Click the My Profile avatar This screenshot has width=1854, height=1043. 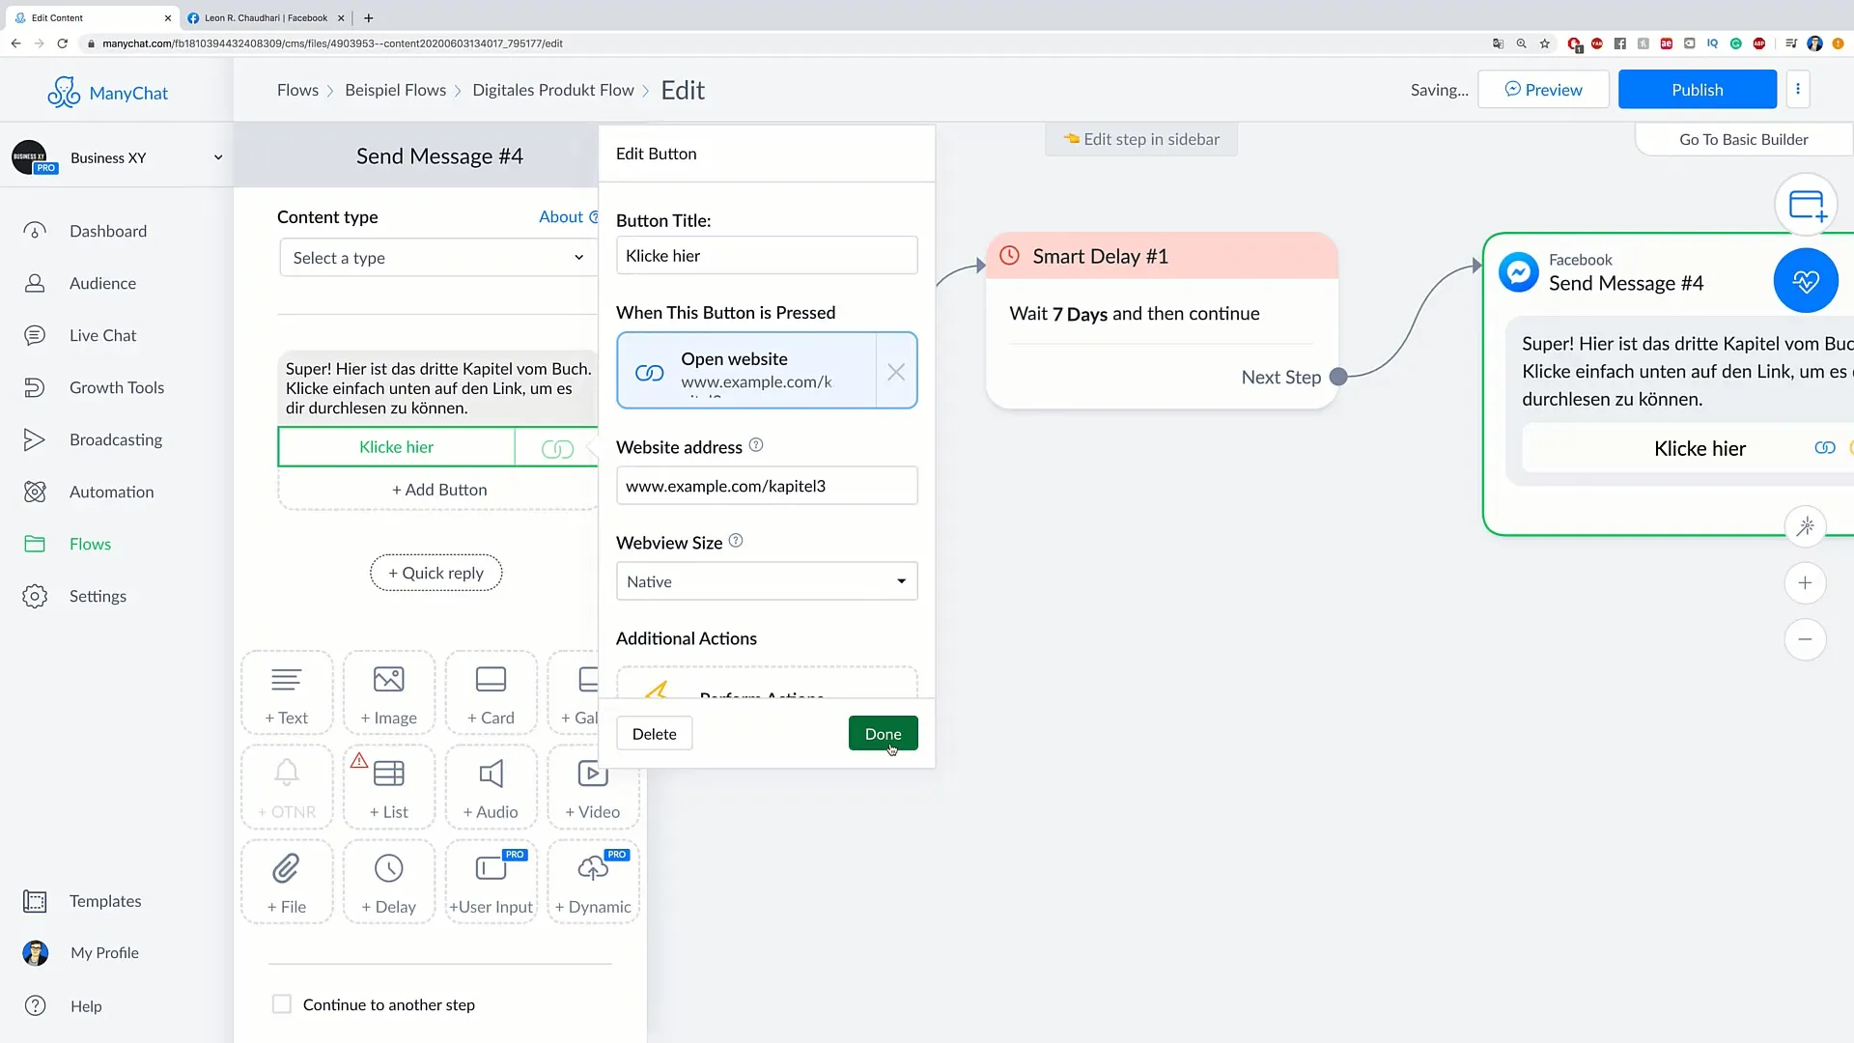[36, 953]
